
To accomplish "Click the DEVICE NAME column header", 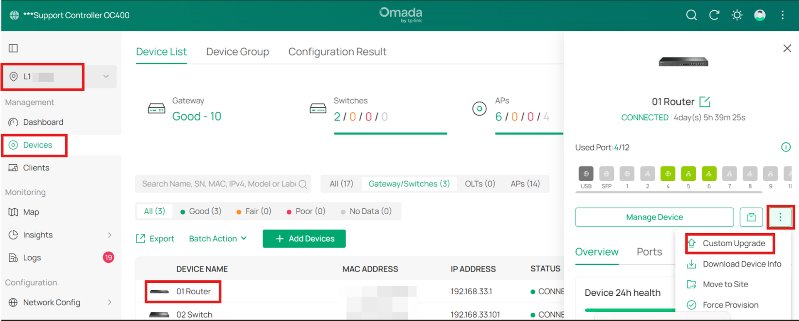I will click(202, 269).
